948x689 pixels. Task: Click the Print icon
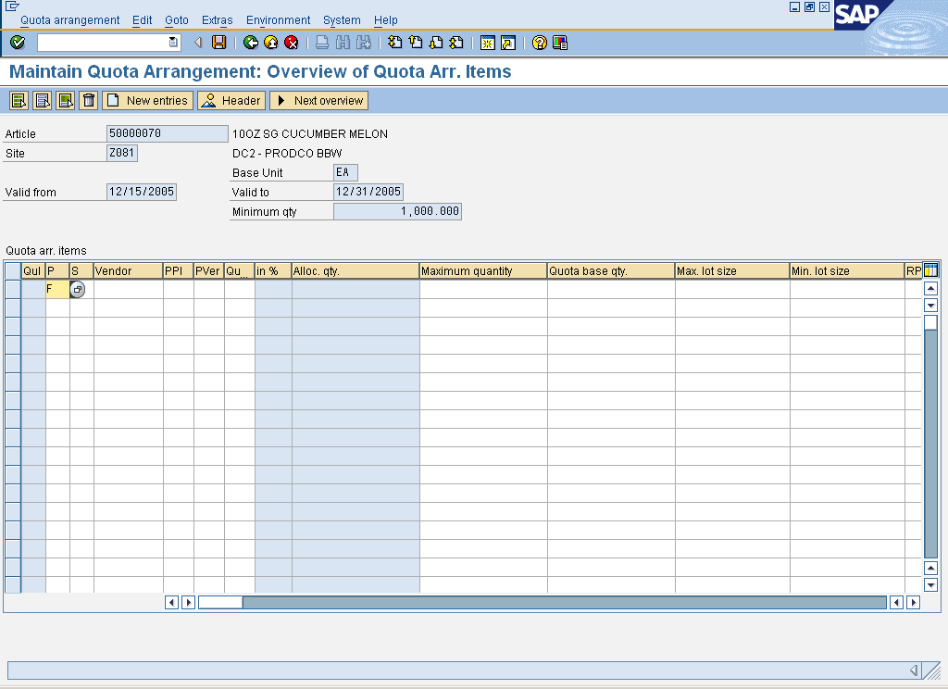pyautogui.click(x=322, y=43)
